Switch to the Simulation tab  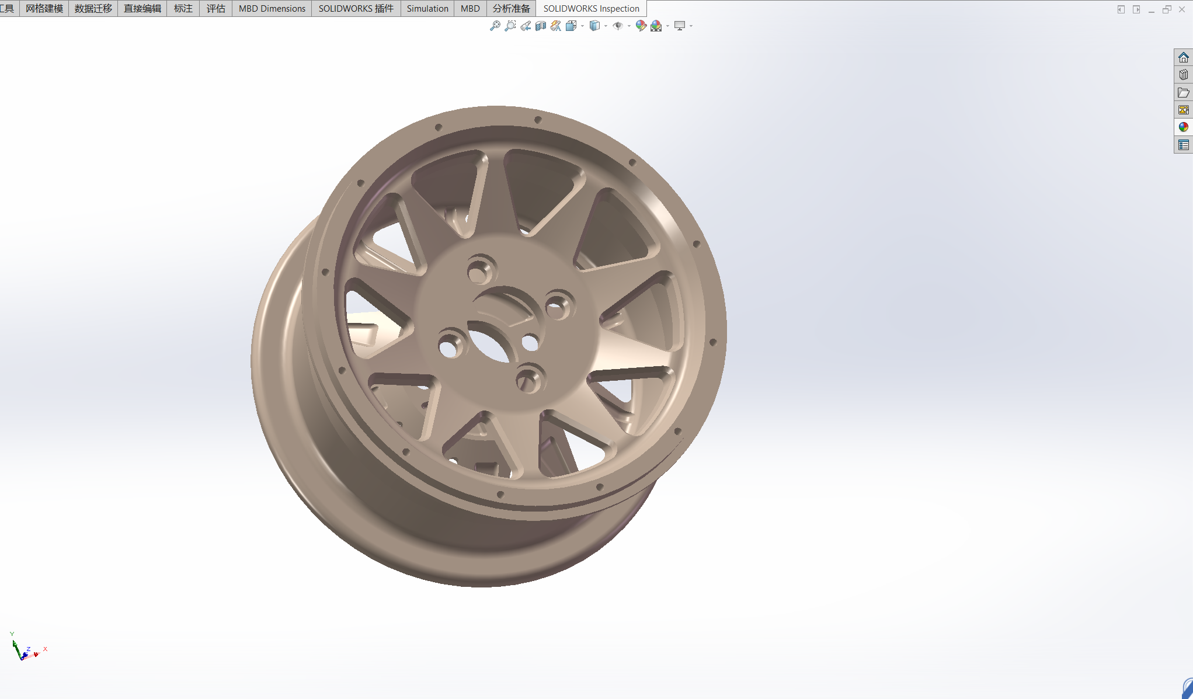click(x=427, y=8)
